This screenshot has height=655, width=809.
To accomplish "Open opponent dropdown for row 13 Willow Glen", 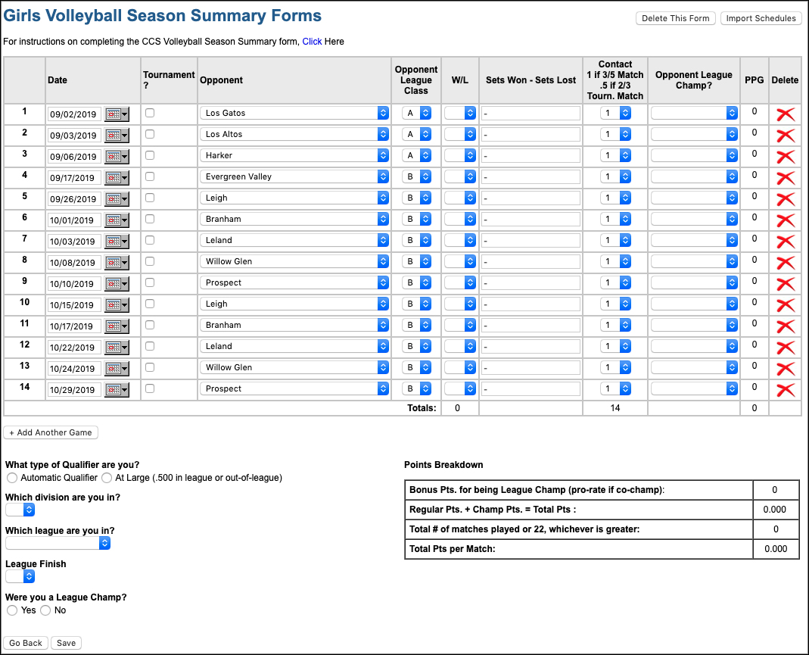I will coord(294,367).
